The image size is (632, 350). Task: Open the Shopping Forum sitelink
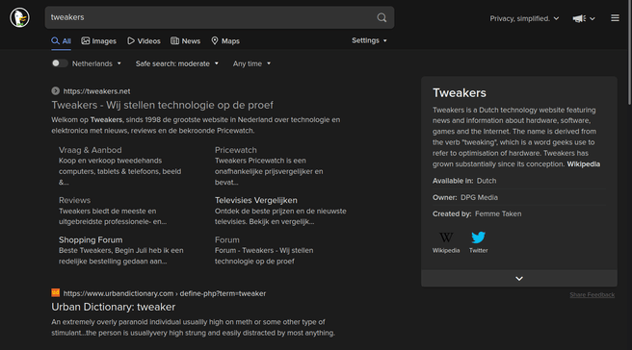(91, 239)
